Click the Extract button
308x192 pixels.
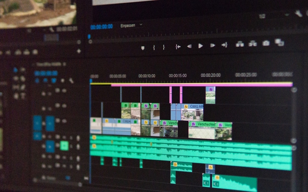tap(252, 43)
